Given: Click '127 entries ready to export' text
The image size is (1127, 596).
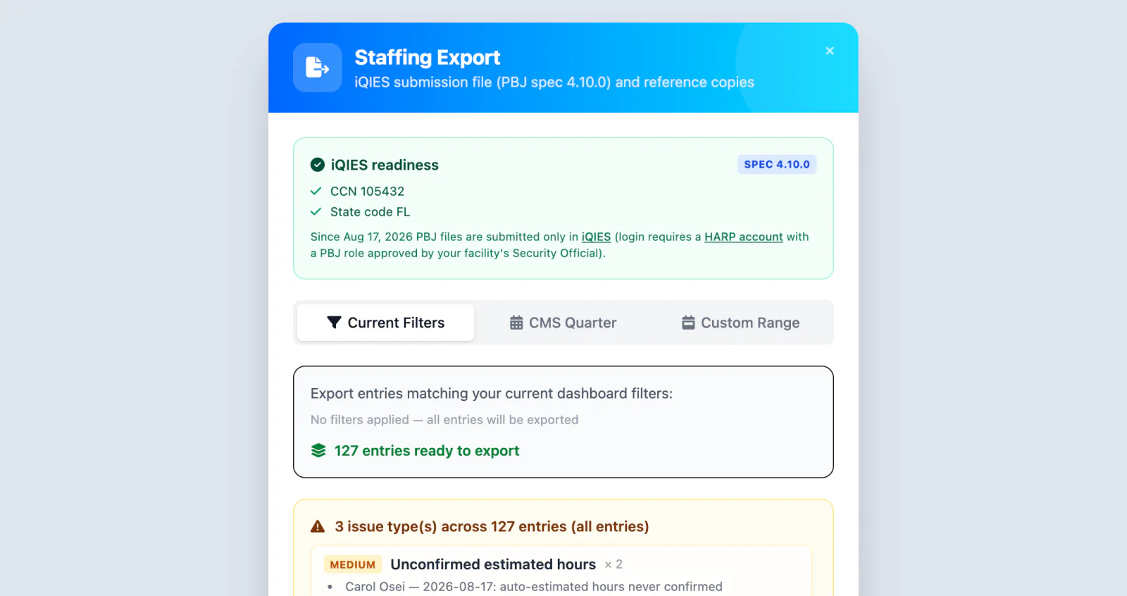Looking at the screenshot, I should click(427, 451).
